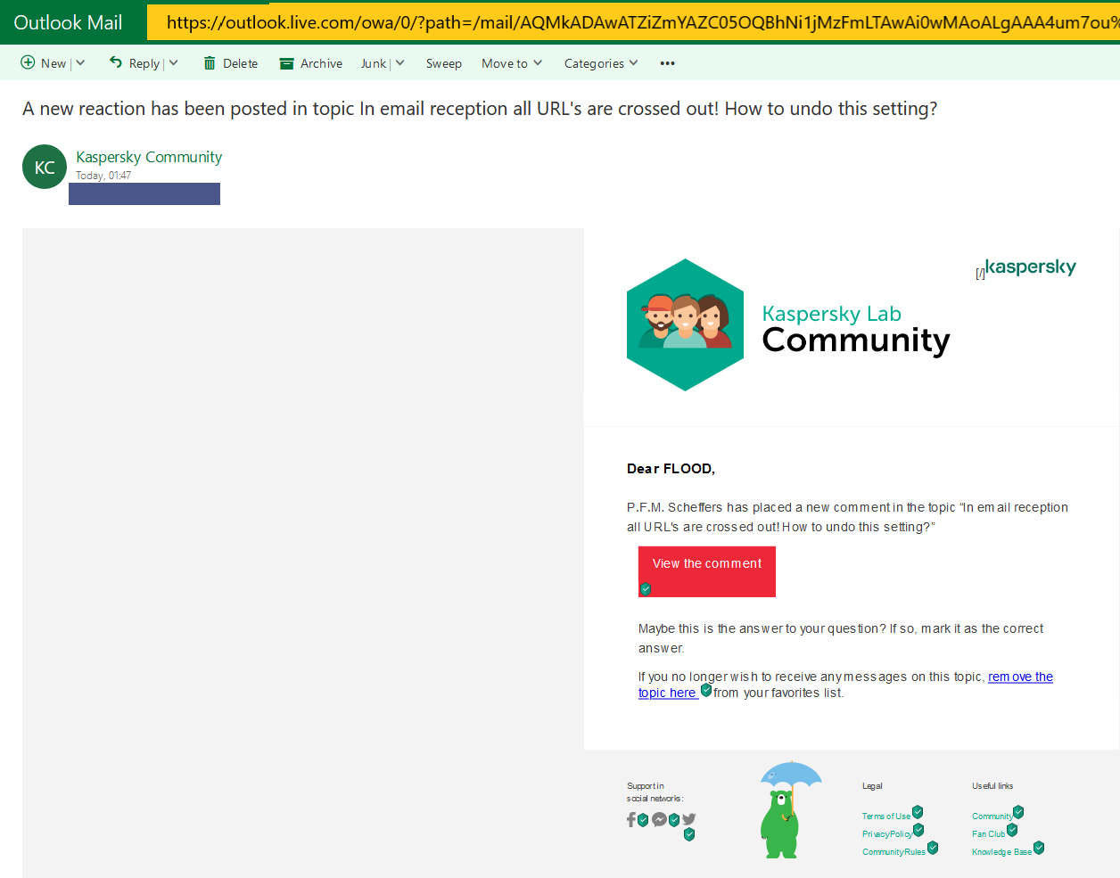
Task: Click shield icon beside CommunityRules
Action: coord(933,848)
